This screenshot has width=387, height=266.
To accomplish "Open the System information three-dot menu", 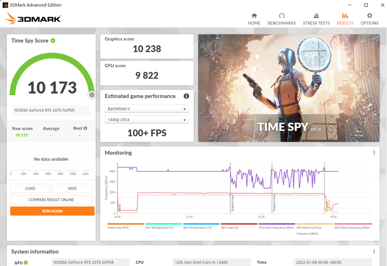I will (374, 252).
